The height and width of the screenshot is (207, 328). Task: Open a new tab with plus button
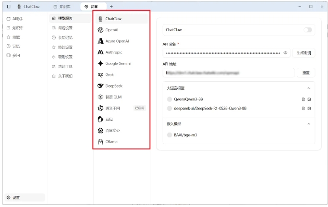(111, 7)
